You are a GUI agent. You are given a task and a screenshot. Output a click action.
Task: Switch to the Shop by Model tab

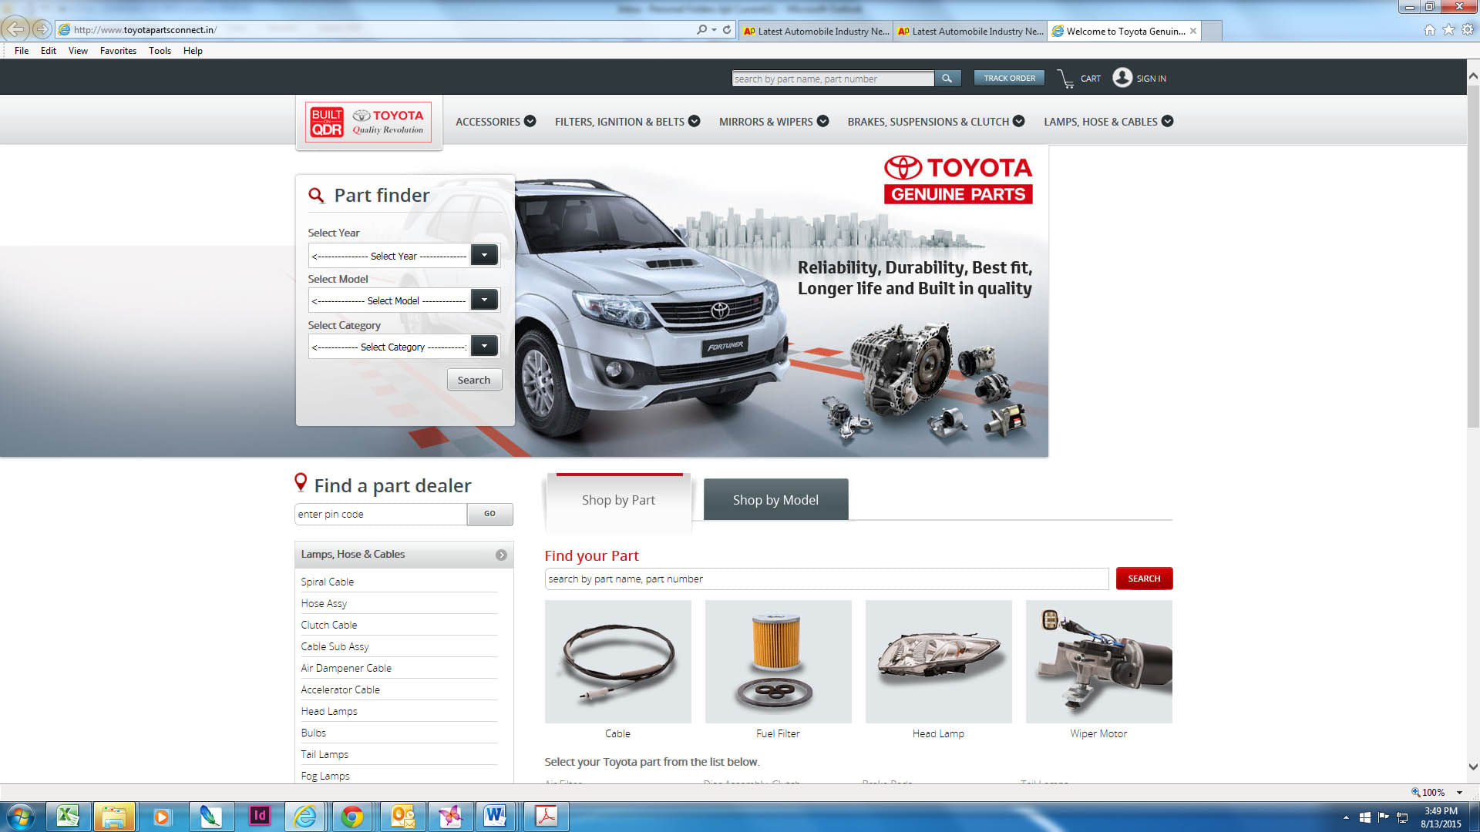[x=775, y=500]
